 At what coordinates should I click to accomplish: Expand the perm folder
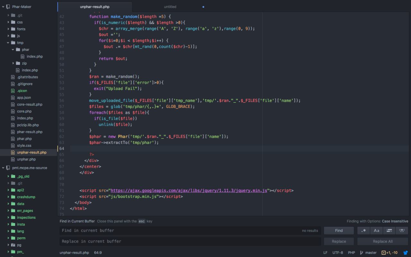click(x=8, y=238)
